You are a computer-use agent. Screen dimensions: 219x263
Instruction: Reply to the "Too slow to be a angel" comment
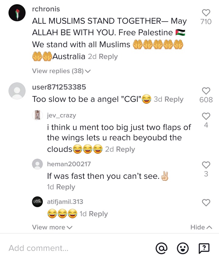tap(174, 99)
